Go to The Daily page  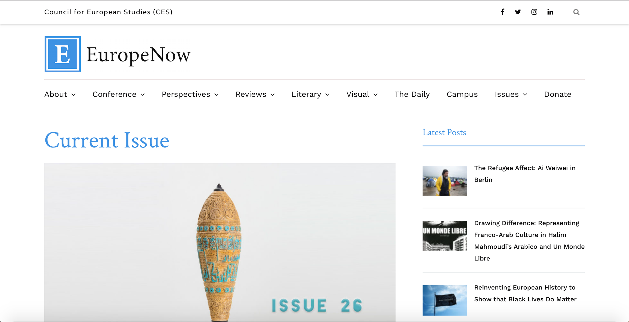click(412, 94)
